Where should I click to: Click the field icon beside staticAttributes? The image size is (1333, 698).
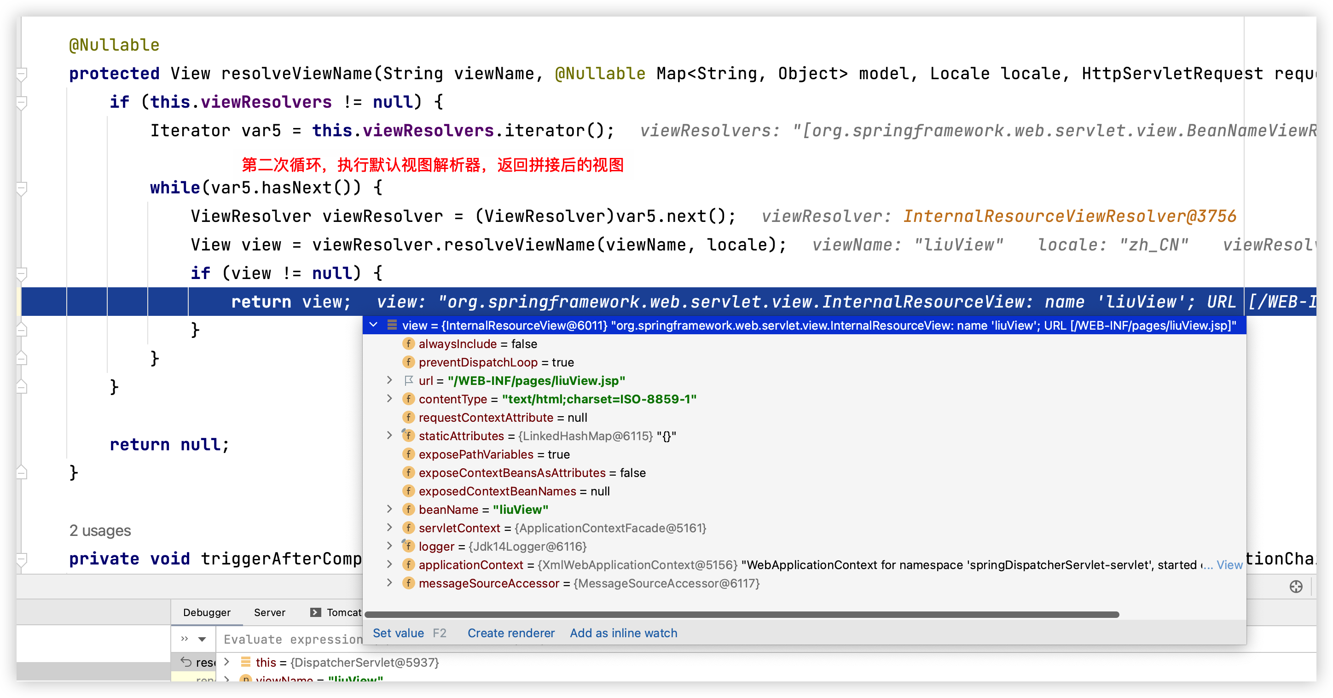[408, 436]
